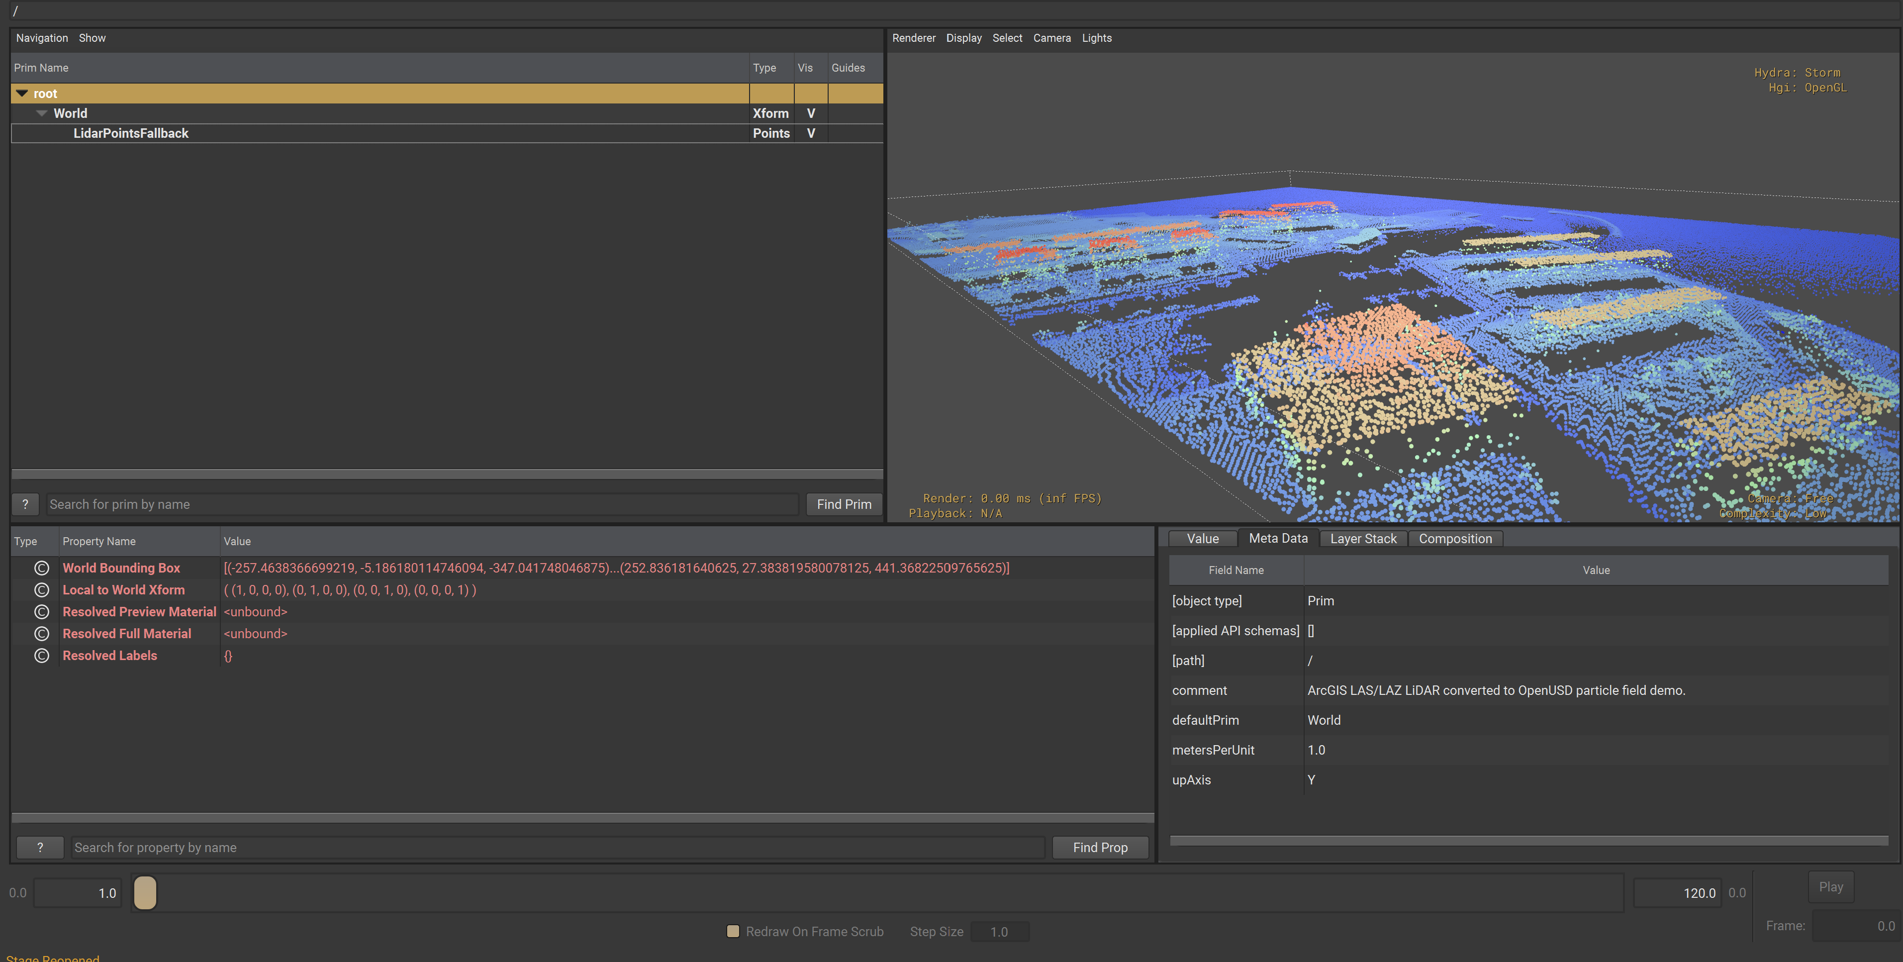The height and width of the screenshot is (962, 1903).
Task: Click the Play button
Action: tap(1830, 886)
